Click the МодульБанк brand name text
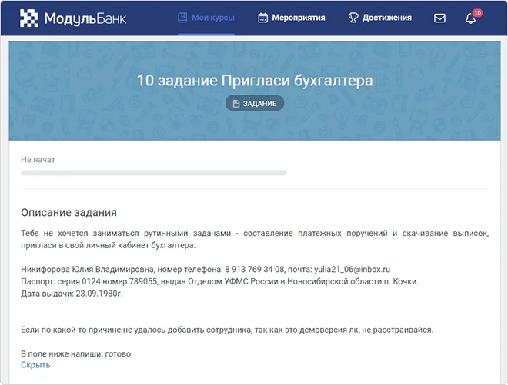 click(x=85, y=18)
